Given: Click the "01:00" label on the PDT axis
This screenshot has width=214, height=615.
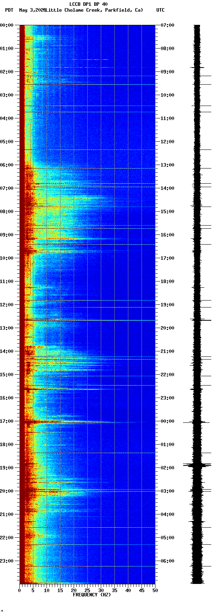Looking at the screenshot, I should pyautogui.click(x=7, y=49).
